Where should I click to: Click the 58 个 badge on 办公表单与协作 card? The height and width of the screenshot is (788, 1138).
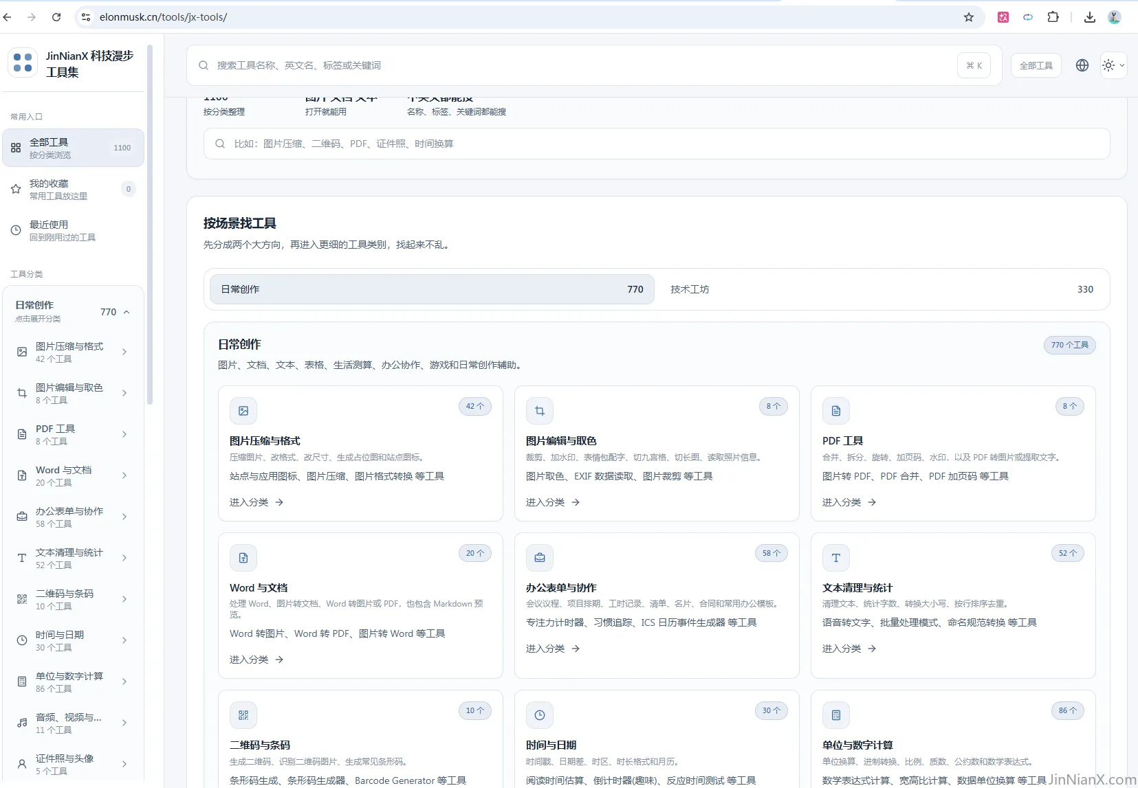click(772, 553)
